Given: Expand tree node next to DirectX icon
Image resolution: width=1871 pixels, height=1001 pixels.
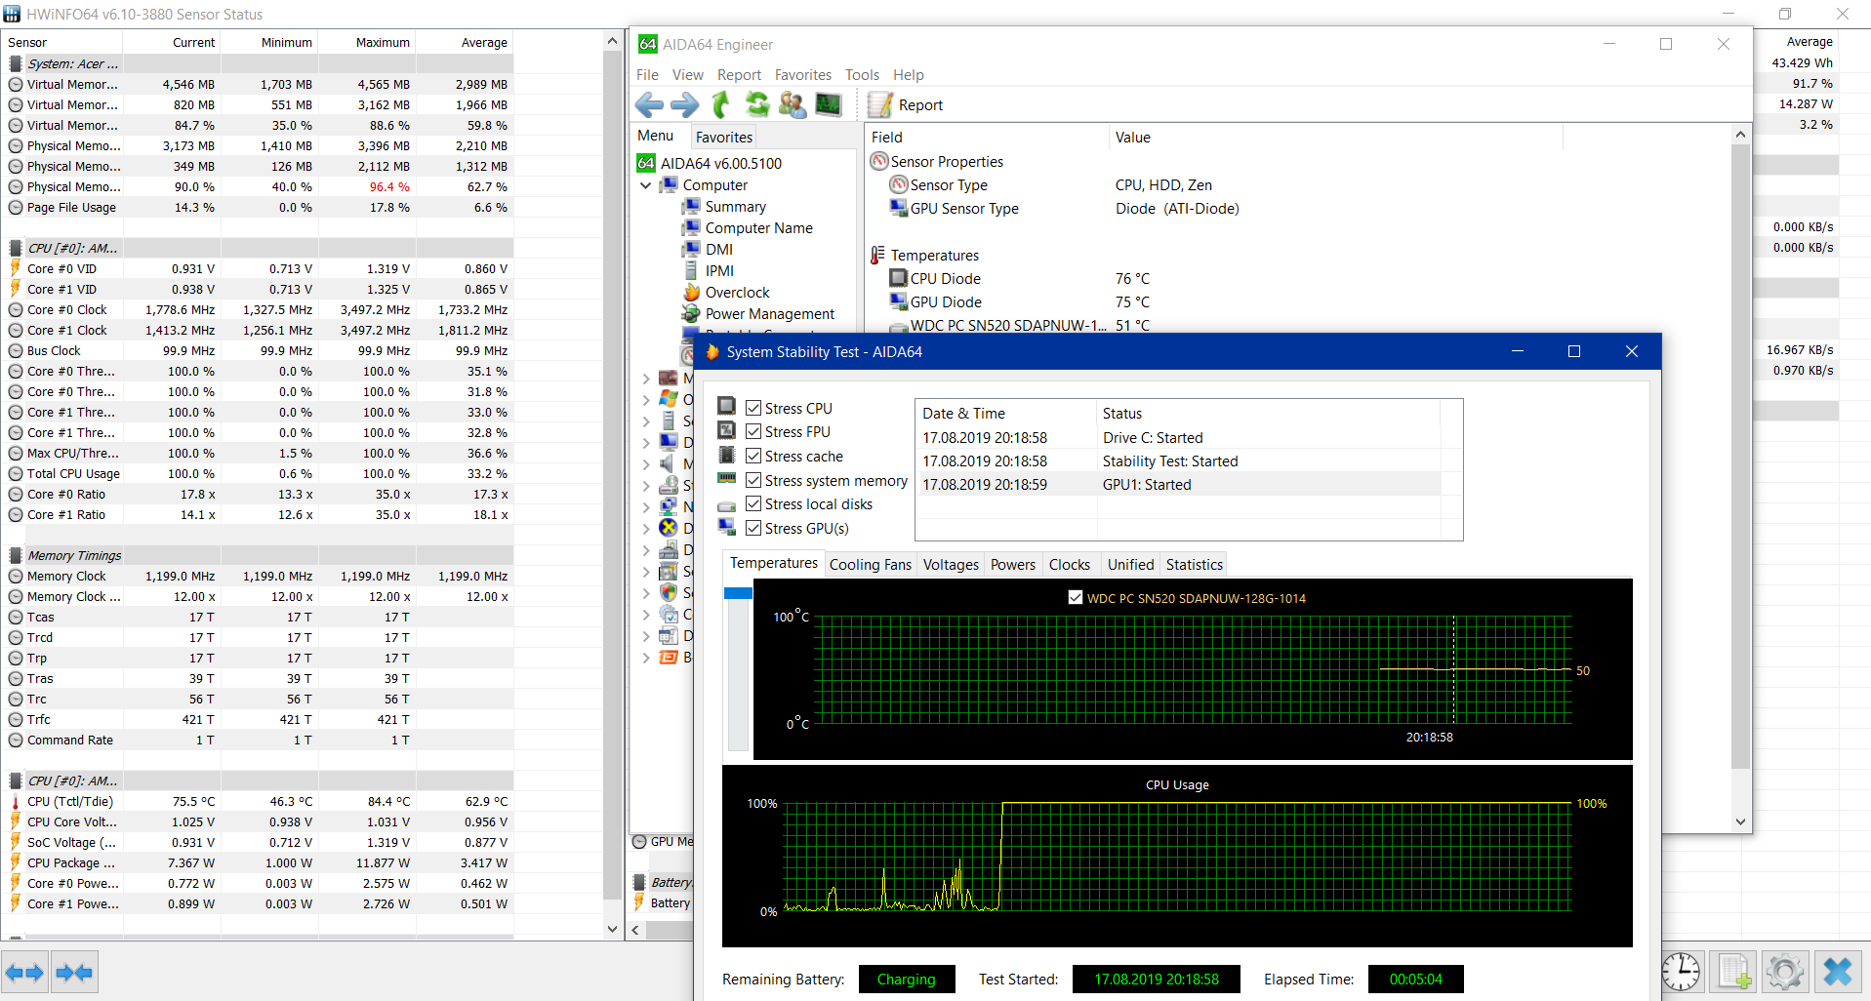Looking at the screenshot, I should (645, 528).
